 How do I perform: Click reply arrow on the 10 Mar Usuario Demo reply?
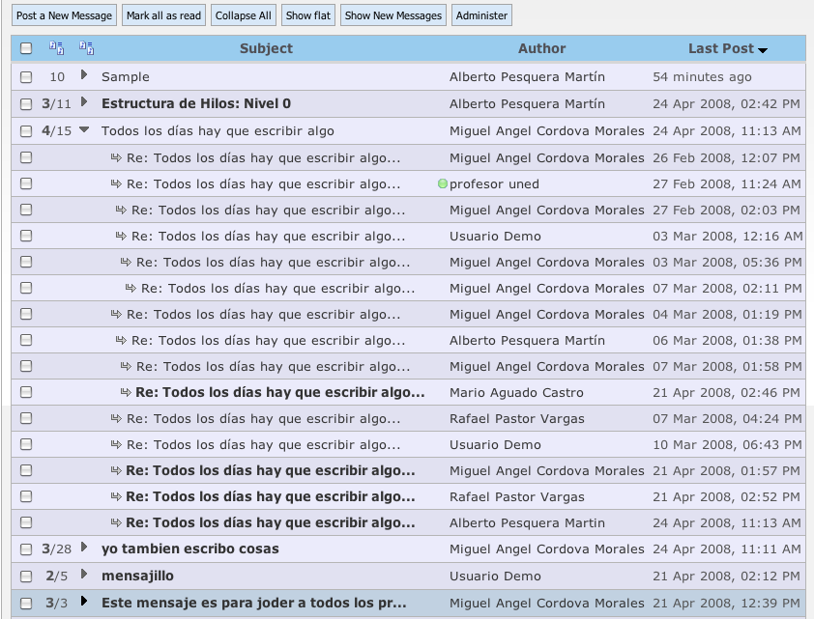116,444
